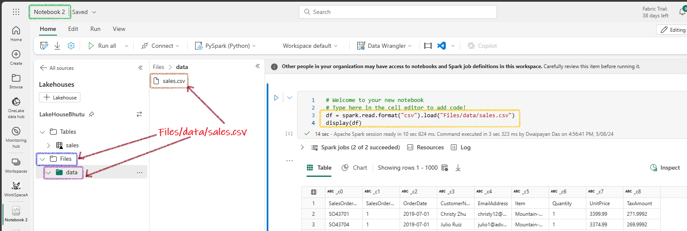The width and height of the screenshot is (687, 231).
Task: Open the PySpark (Python) language dropdown
Action: pyautogui.click(x=225, y=46)
